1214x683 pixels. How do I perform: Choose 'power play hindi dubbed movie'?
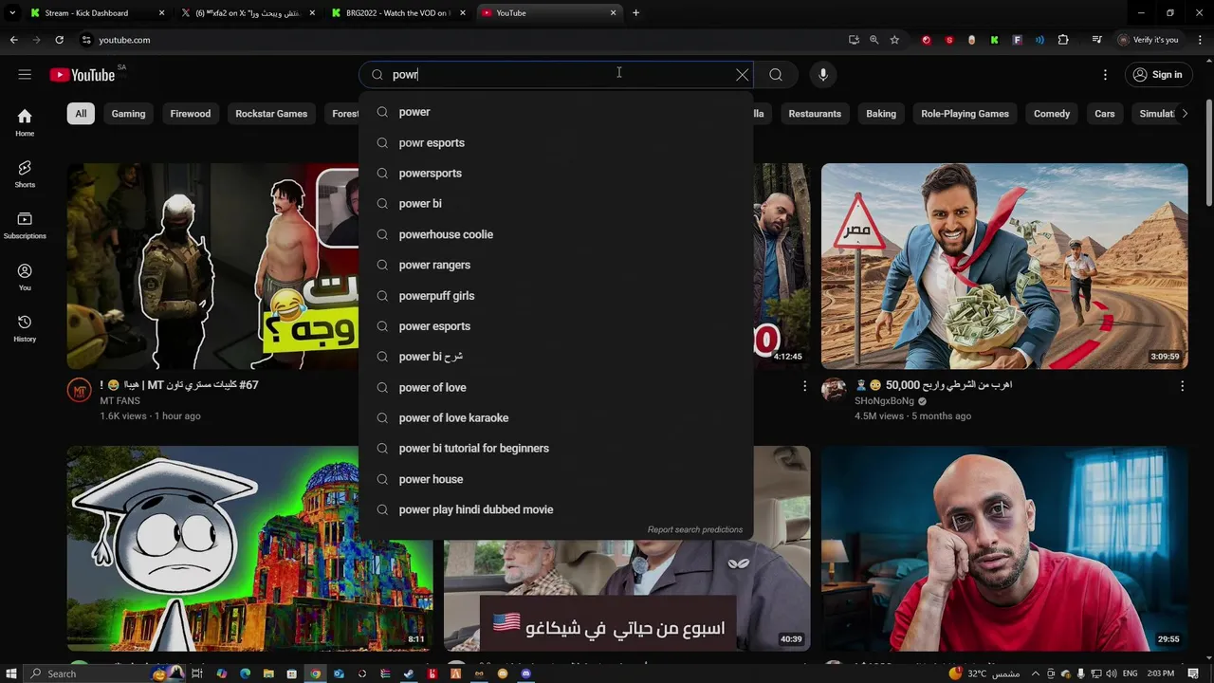pyautogui.click(x=556, y=509)
